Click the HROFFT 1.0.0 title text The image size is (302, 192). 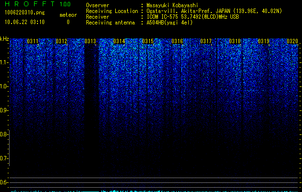pos(37,4)
